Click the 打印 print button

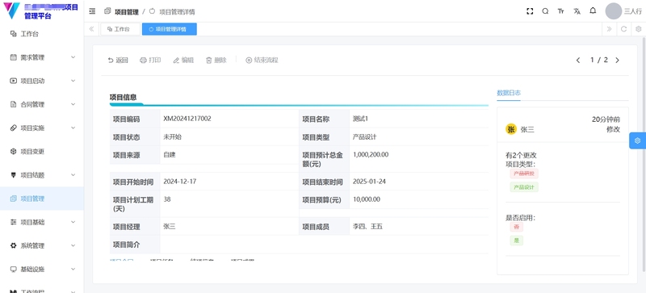(150, 61)
